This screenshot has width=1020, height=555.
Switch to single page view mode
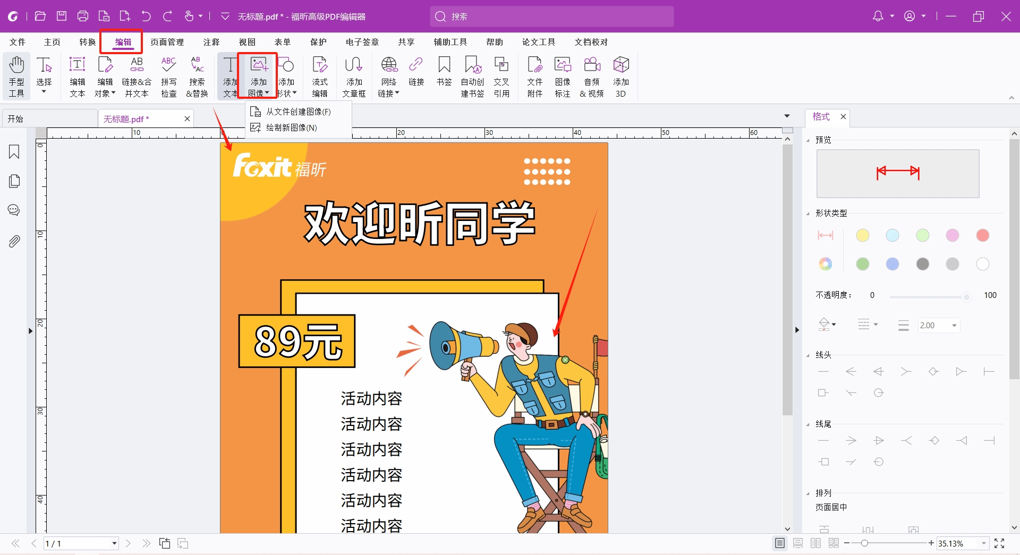[779, 543]
